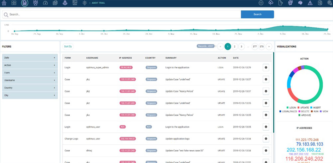
Task: Expand the Date filter
Action: coord(30,58)
